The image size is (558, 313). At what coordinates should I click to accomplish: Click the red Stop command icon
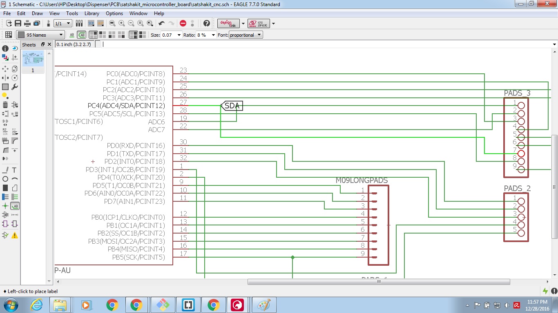pos(183,23)
